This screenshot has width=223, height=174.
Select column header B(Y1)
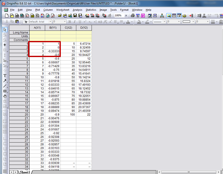coord(53,28)
